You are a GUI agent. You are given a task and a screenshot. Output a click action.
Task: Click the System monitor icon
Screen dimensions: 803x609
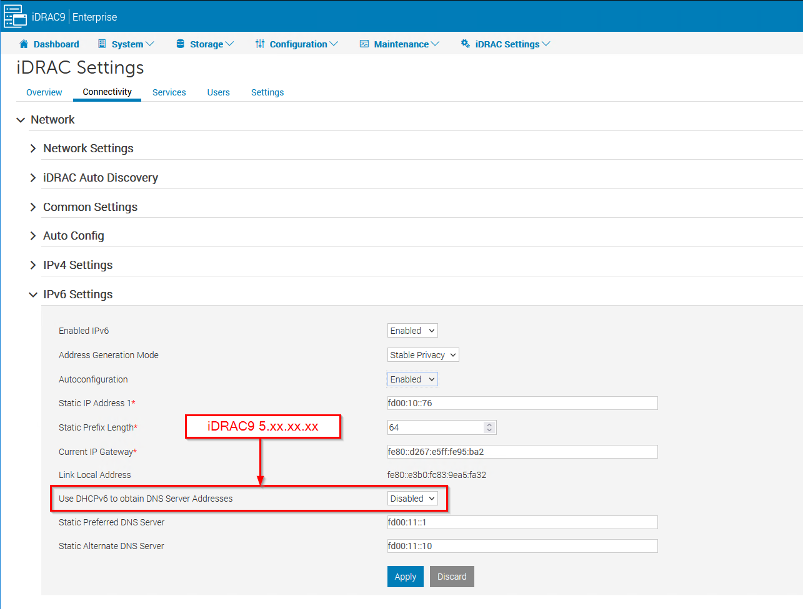pos(101,44)
